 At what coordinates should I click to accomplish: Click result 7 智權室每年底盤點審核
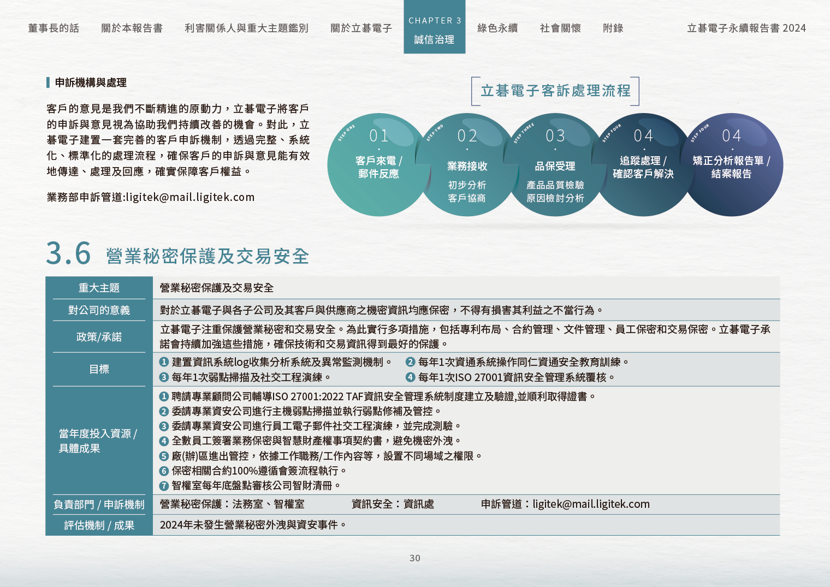pyautogui.click(x=250, y=485)
